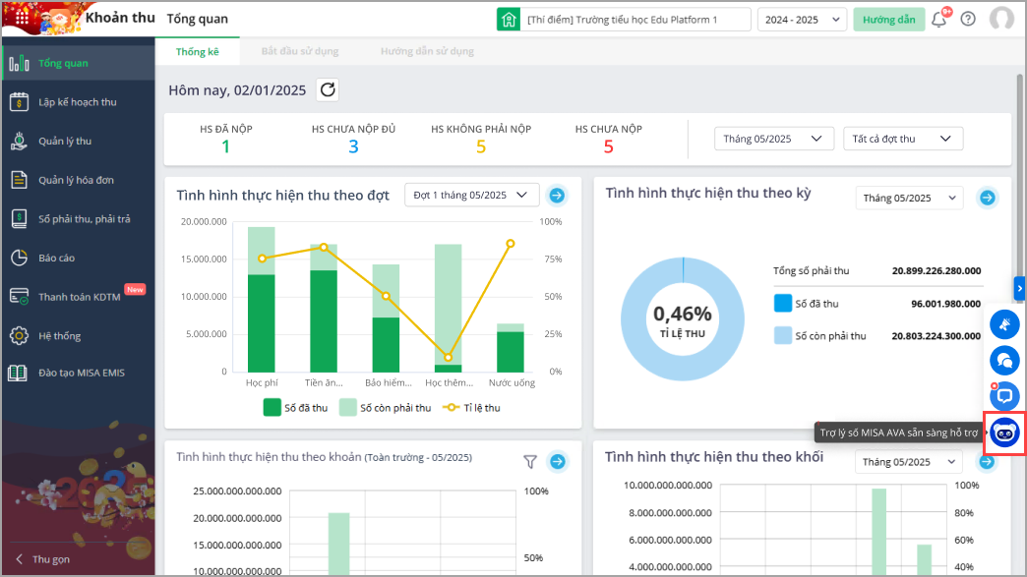
Task: Open the help question mark icon
Action: (x=968, y=19)
